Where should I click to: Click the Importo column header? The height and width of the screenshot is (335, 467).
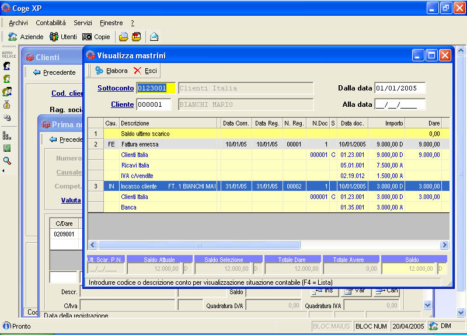(386, 123)
